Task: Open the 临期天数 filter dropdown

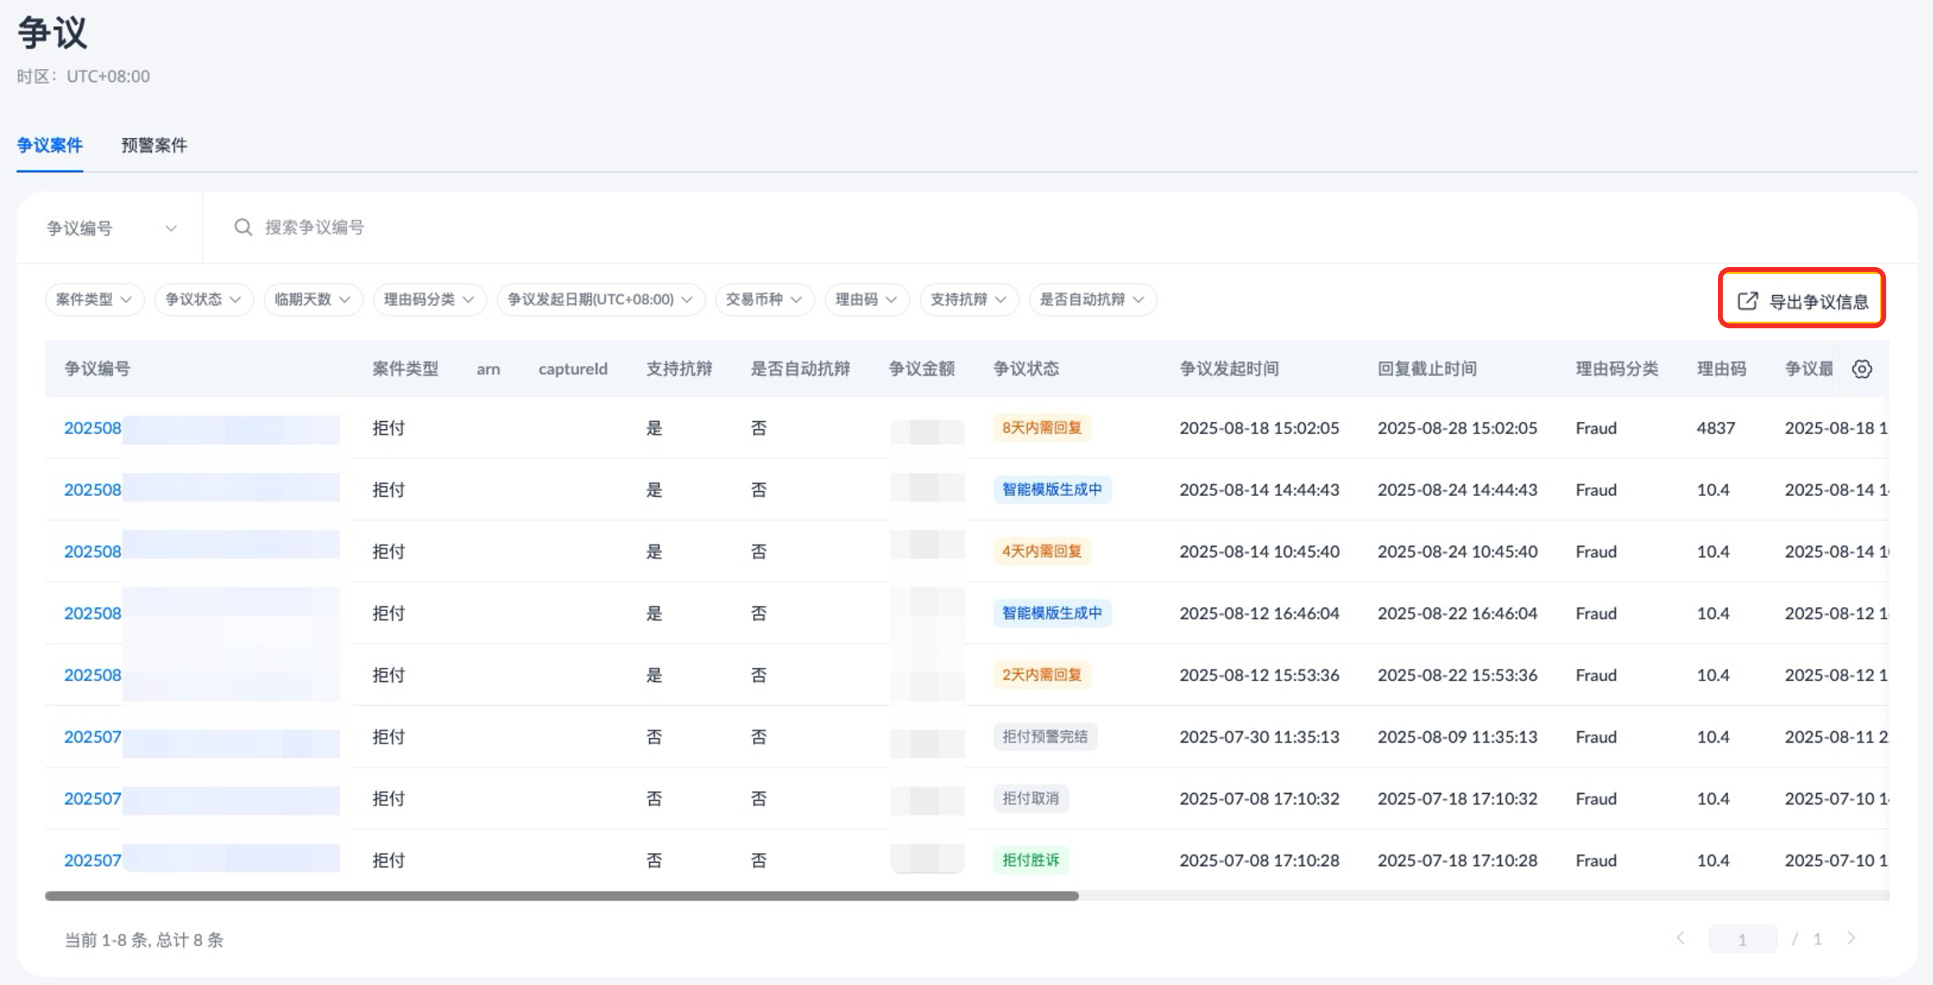Action: tap(312, 299)
